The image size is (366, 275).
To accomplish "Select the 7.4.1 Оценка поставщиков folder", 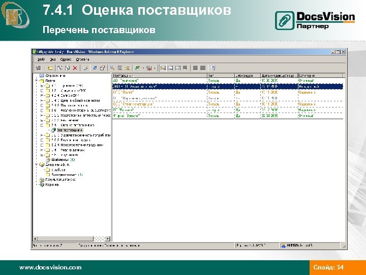I will [x=73, y=125].
